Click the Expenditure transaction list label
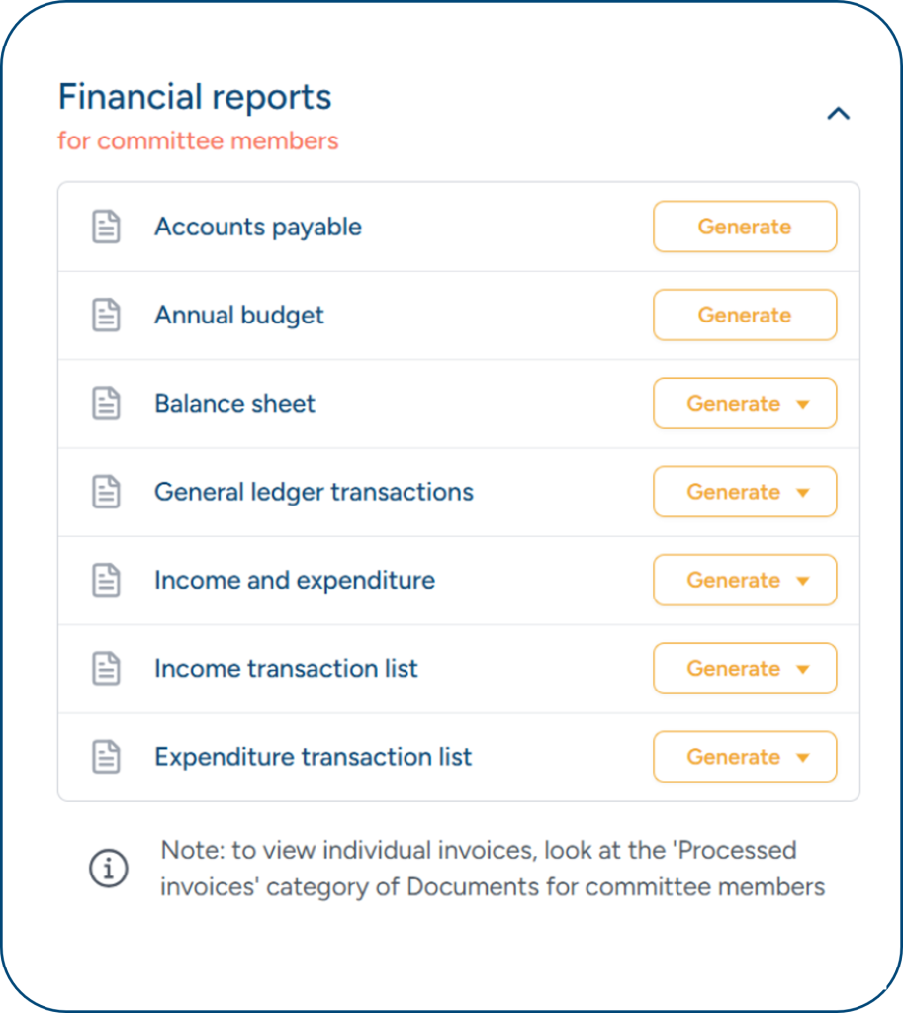Screen dimensions: 903x1013 [x=314, y=757]
